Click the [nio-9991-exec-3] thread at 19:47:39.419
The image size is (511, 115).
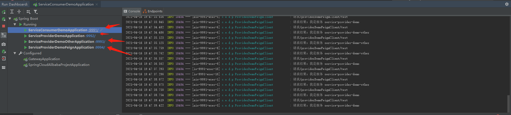pyautogui.click(x=206, y=100)
